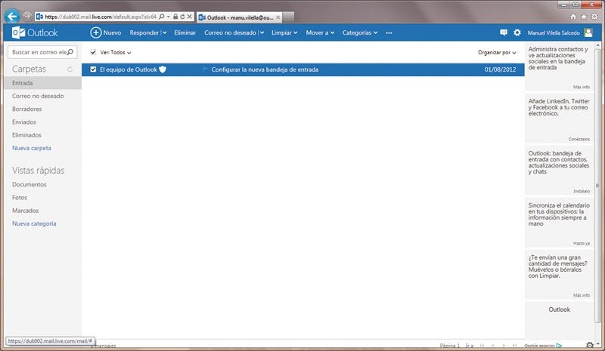Screen dimensions: 605x351
Task: Jump to first page arrow in footer
Action: 482,346
